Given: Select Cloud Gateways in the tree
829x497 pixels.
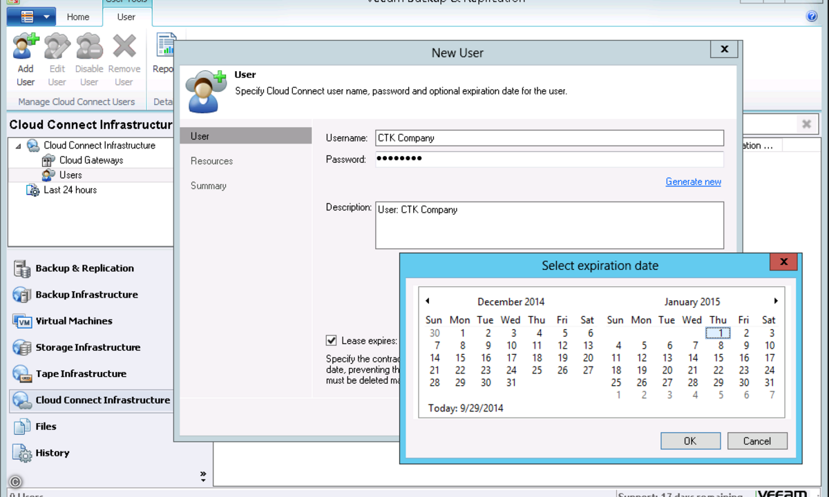Looking at the screenshot, I should [91, 160].
